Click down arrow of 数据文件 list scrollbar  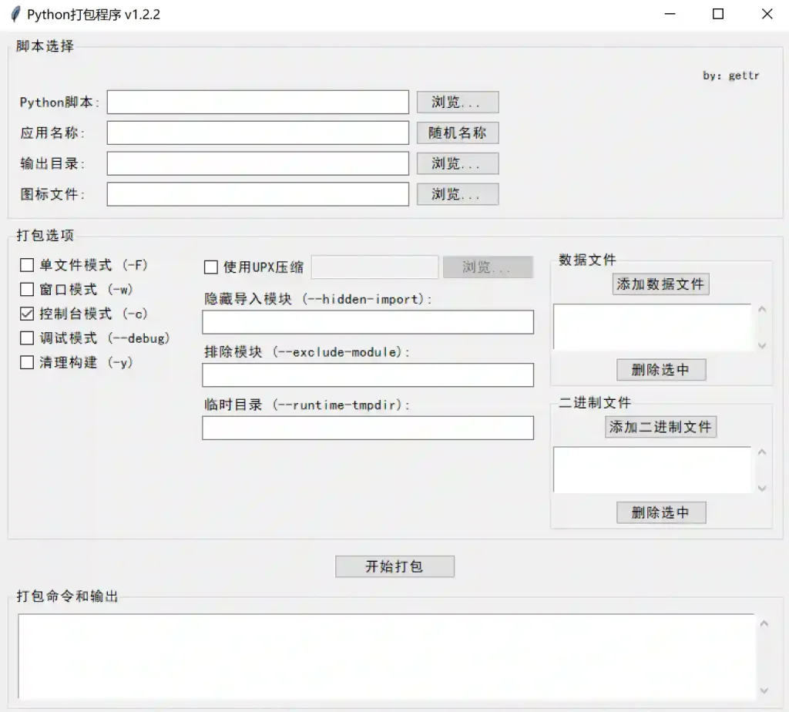coord(762,345)
